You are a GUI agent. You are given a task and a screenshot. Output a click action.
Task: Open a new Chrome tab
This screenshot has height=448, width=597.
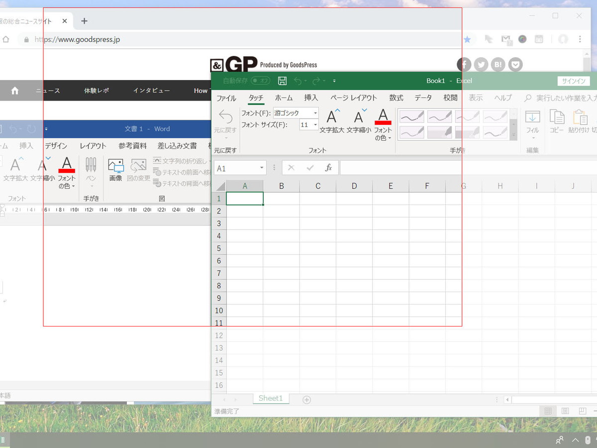pos(84,21)
